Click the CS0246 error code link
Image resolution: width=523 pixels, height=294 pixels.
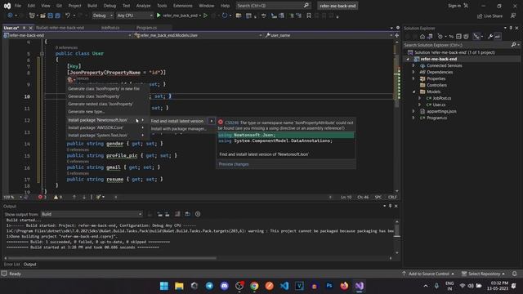232,122
